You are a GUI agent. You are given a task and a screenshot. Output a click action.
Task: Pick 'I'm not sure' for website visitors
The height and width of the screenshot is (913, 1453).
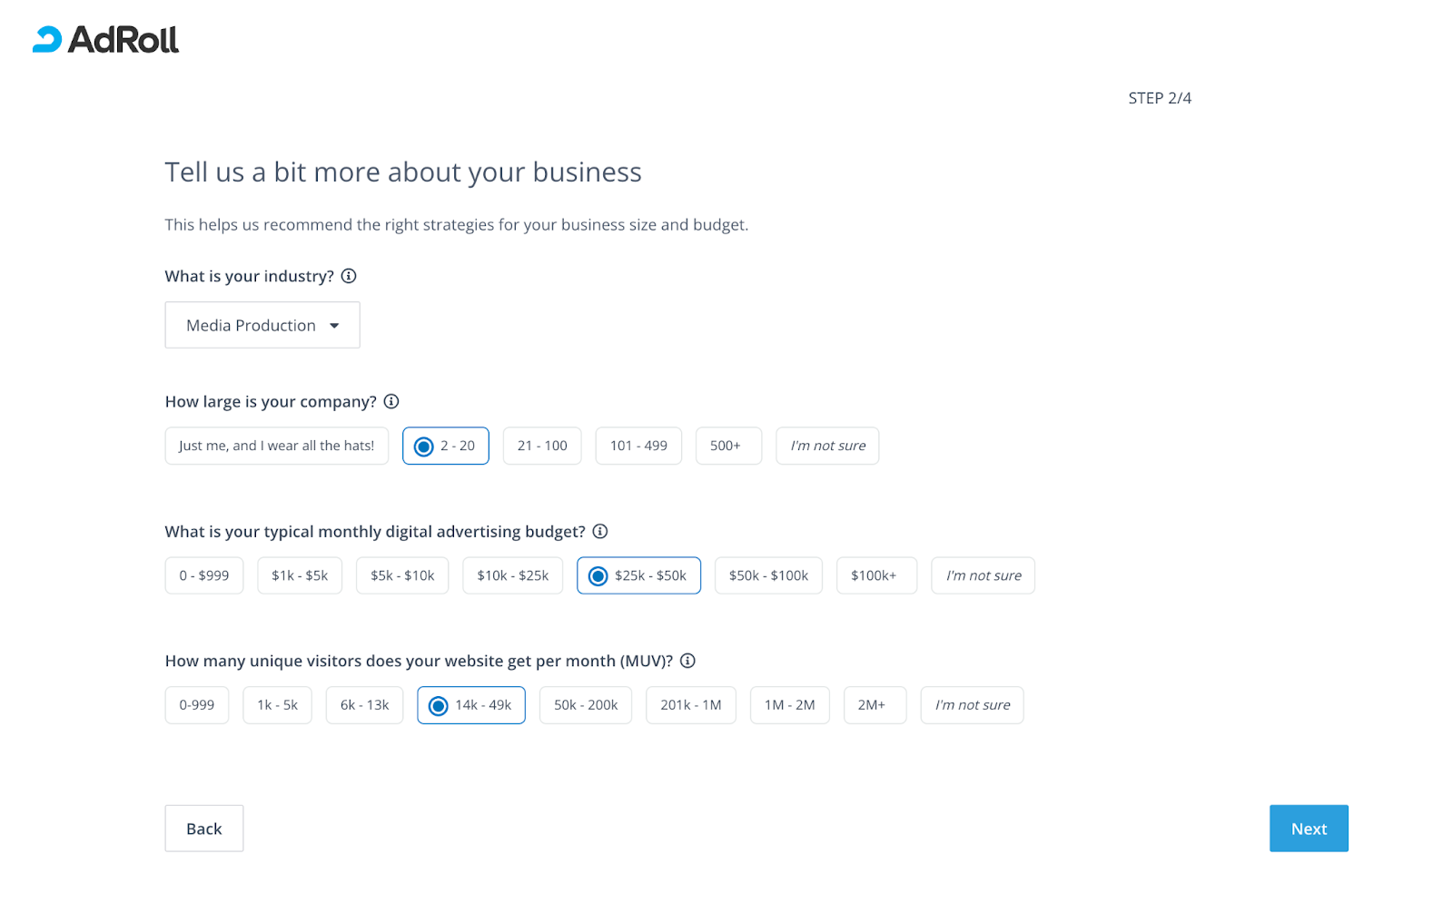click(972, 705)
